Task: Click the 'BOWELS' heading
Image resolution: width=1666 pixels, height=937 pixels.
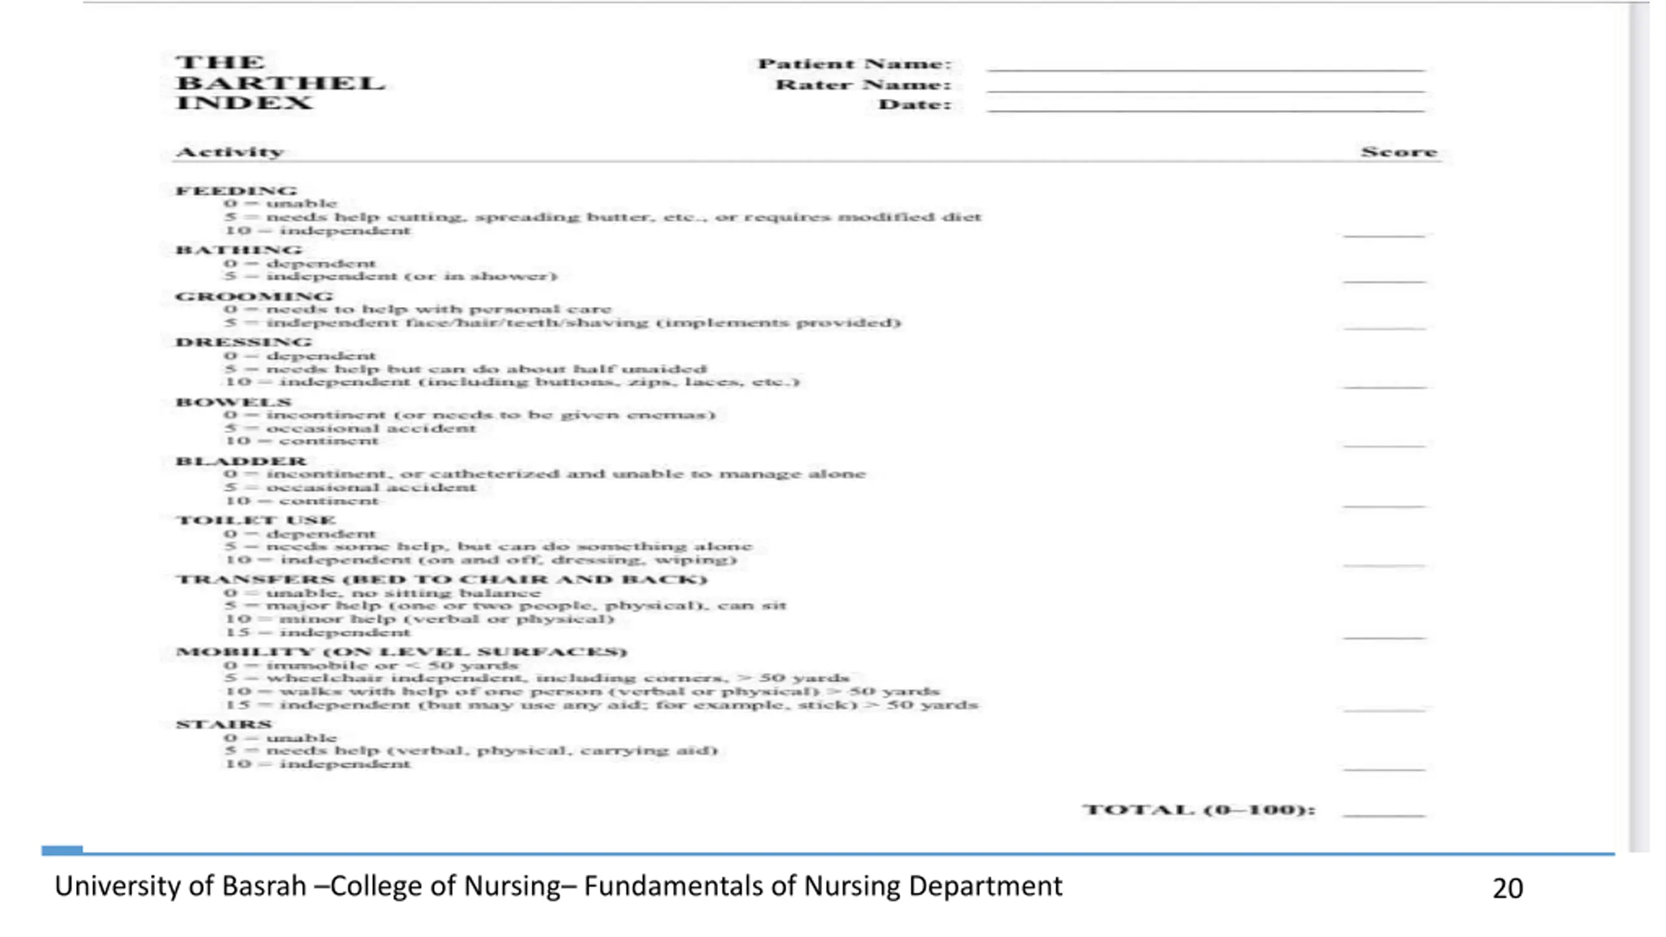Action: click(x=234, y=401)
